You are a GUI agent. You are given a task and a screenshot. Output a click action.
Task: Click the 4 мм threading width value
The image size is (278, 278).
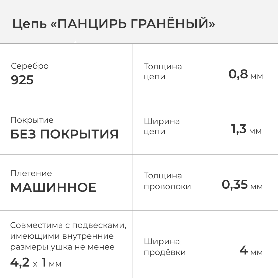(x=251, y=250)
